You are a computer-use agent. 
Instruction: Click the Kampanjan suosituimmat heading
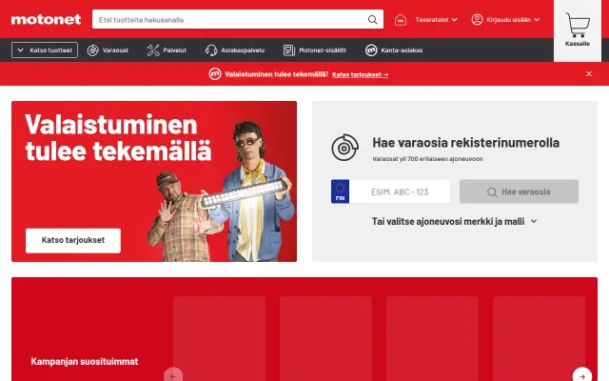[x=85, y=362]
